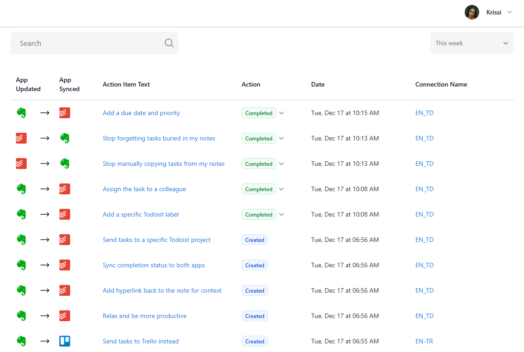Click Completed badge for 'Add a due date and priority'
Viewport: 524px width, 352px height.
tap(259, 113)
